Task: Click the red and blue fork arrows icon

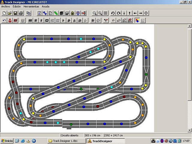Action: [x=106, y=20]
